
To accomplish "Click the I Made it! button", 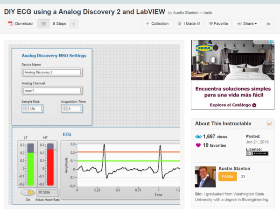I will tap(189, 24).
